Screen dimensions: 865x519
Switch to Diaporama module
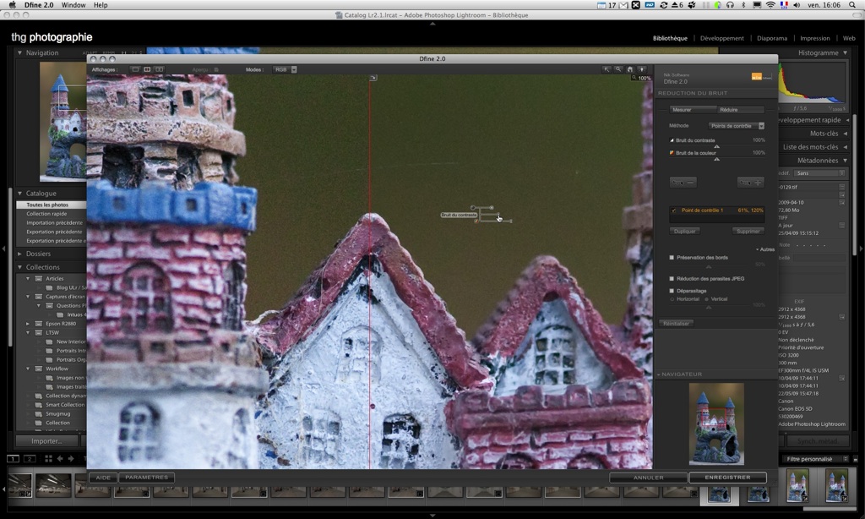tap(772, 38)
